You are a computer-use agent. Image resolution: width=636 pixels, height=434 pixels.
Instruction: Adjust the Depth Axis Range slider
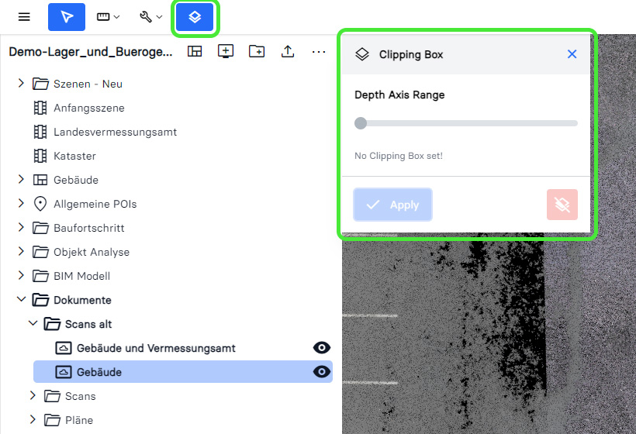pos(361,123)
